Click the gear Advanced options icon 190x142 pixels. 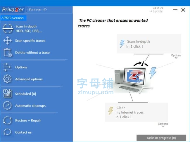pos(7,79)
